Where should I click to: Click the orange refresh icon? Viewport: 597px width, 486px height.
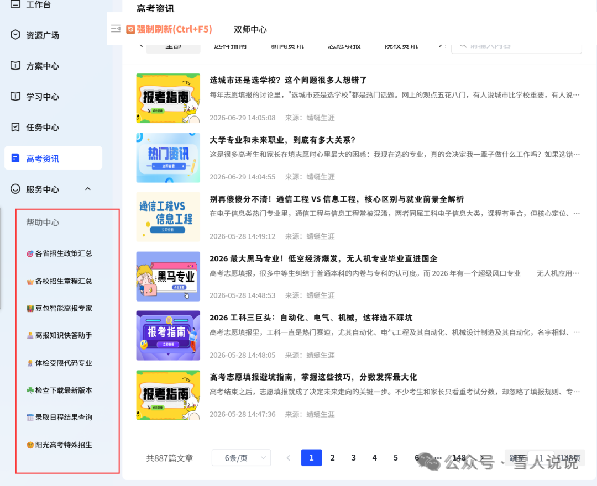[130, 29]
